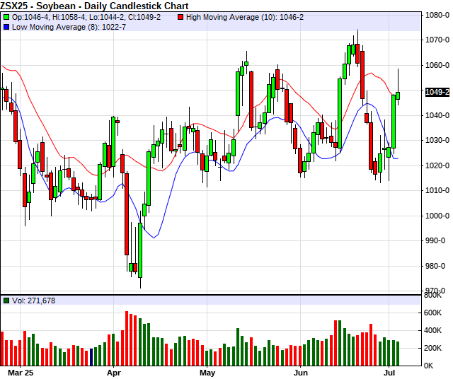Click the Jun date axis label
The image size is (453, 379).
pos(301,371)
